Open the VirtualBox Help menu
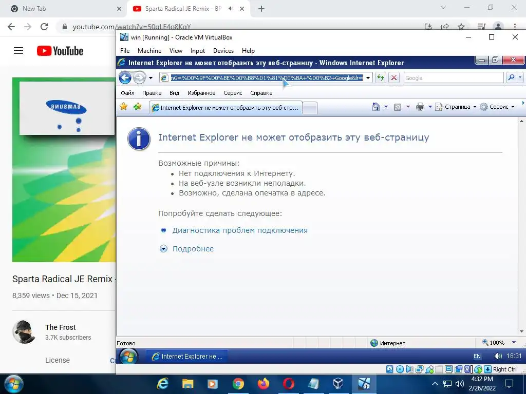The image size is (526, 394). click(x=248, y=51)
